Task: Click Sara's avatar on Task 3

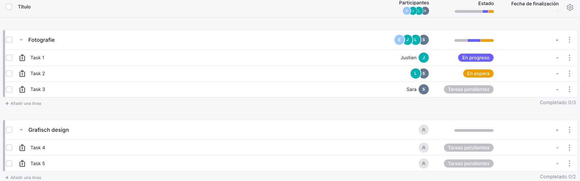Action: pos(424,89)
